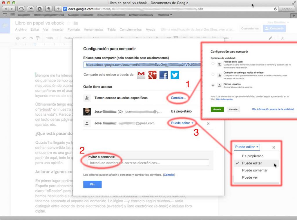Click the [Cambiar] link about editors
This screenshot has width=297, height=220.
point(169,175)
